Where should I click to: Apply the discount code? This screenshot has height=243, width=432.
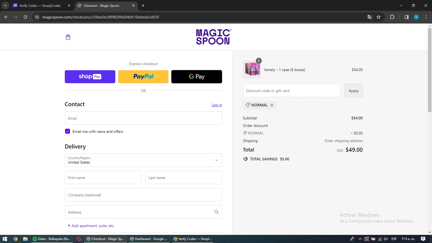point(354,90)
